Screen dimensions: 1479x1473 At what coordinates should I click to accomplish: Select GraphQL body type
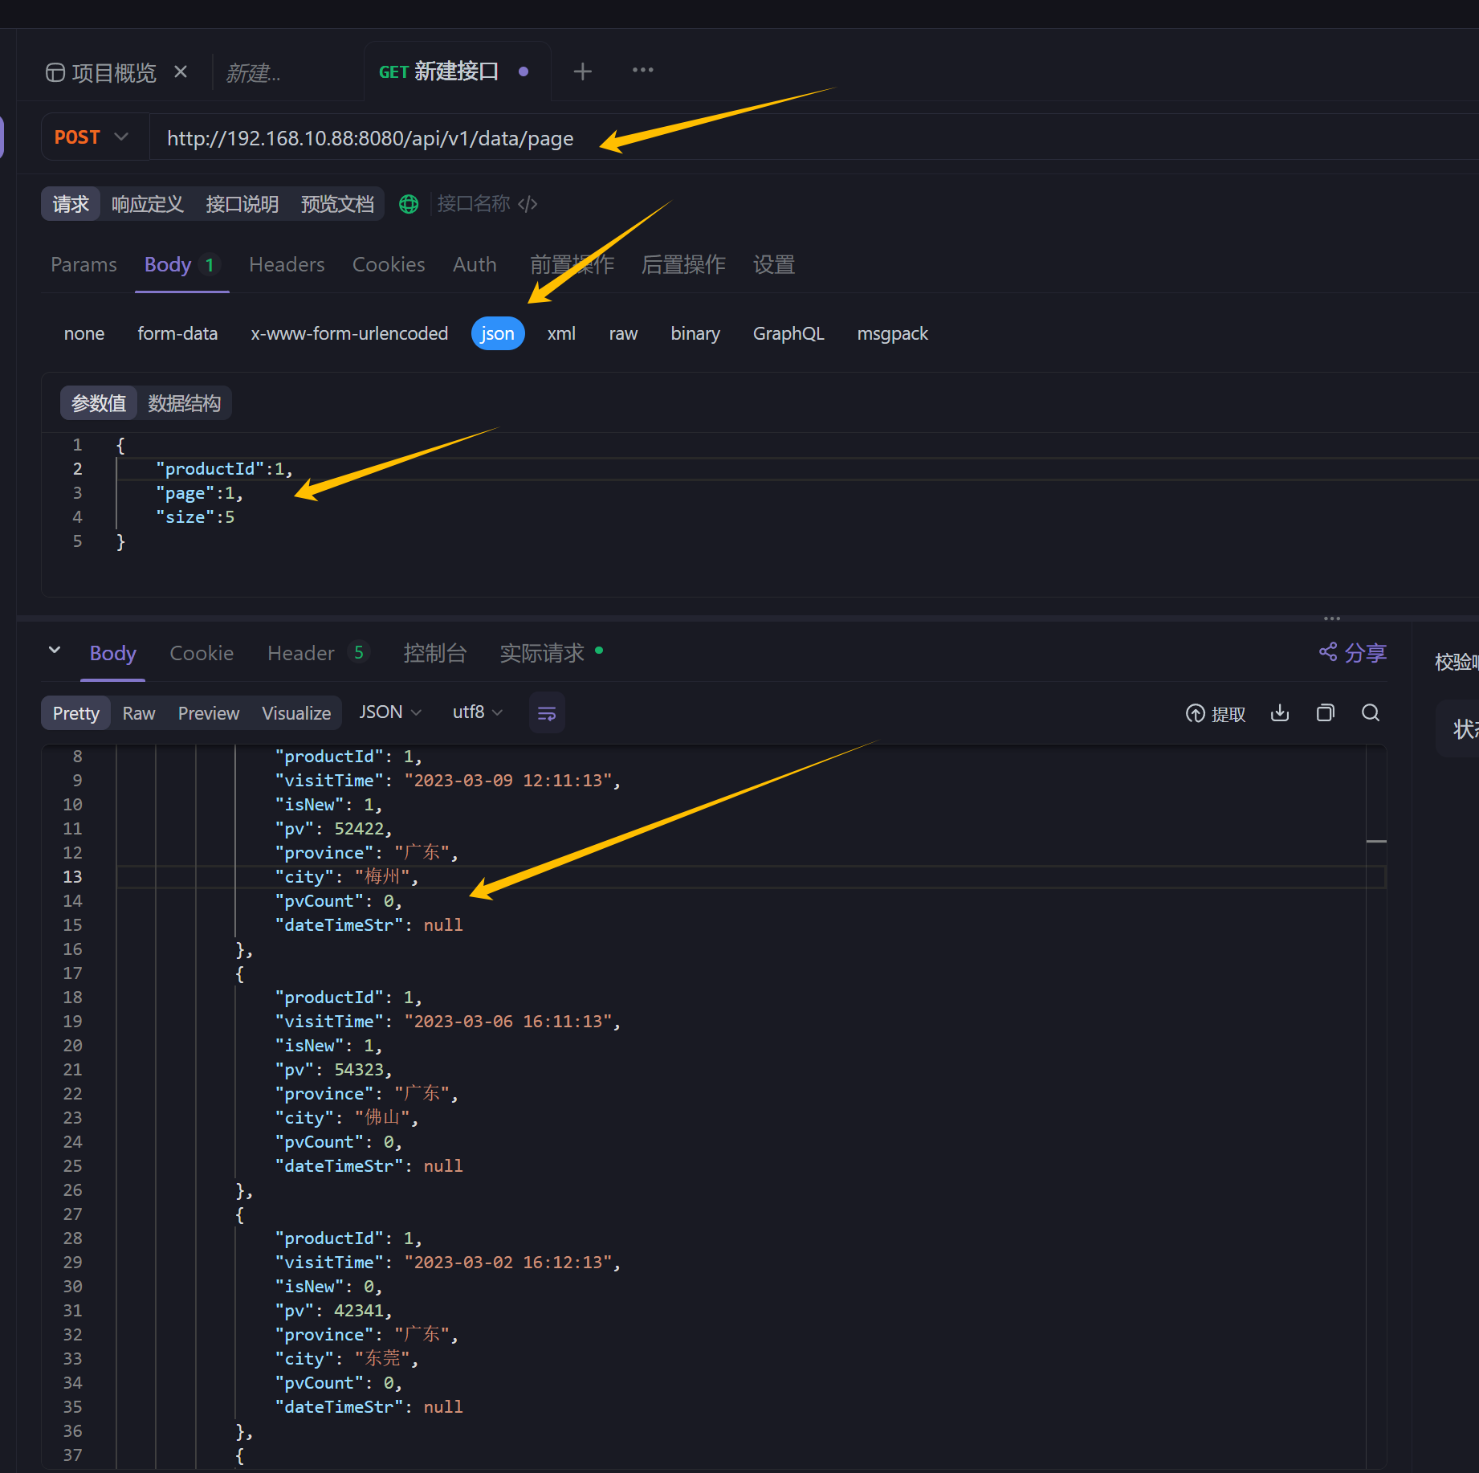[x=788, y=333]
